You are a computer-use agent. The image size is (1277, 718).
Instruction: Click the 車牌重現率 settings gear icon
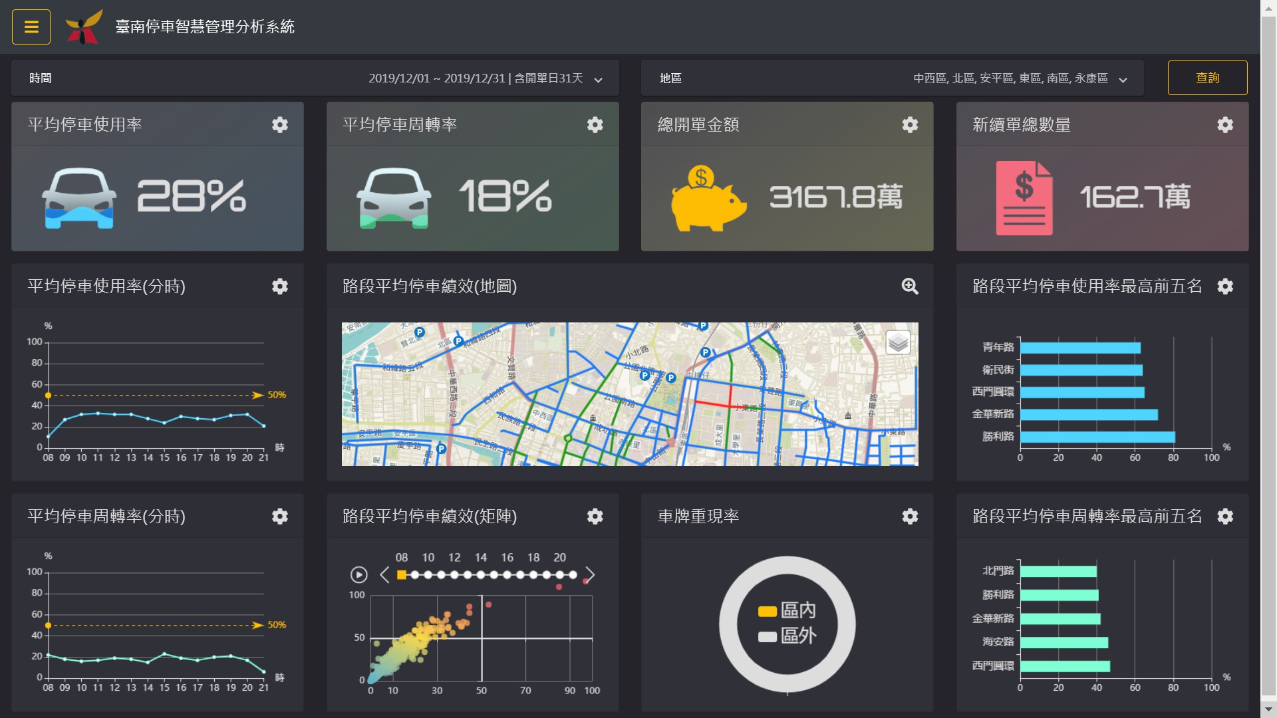(x=911, y=517)
